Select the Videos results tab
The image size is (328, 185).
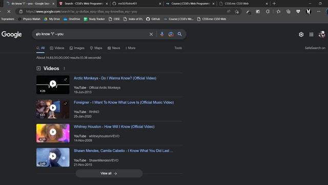tap(57, 48)
